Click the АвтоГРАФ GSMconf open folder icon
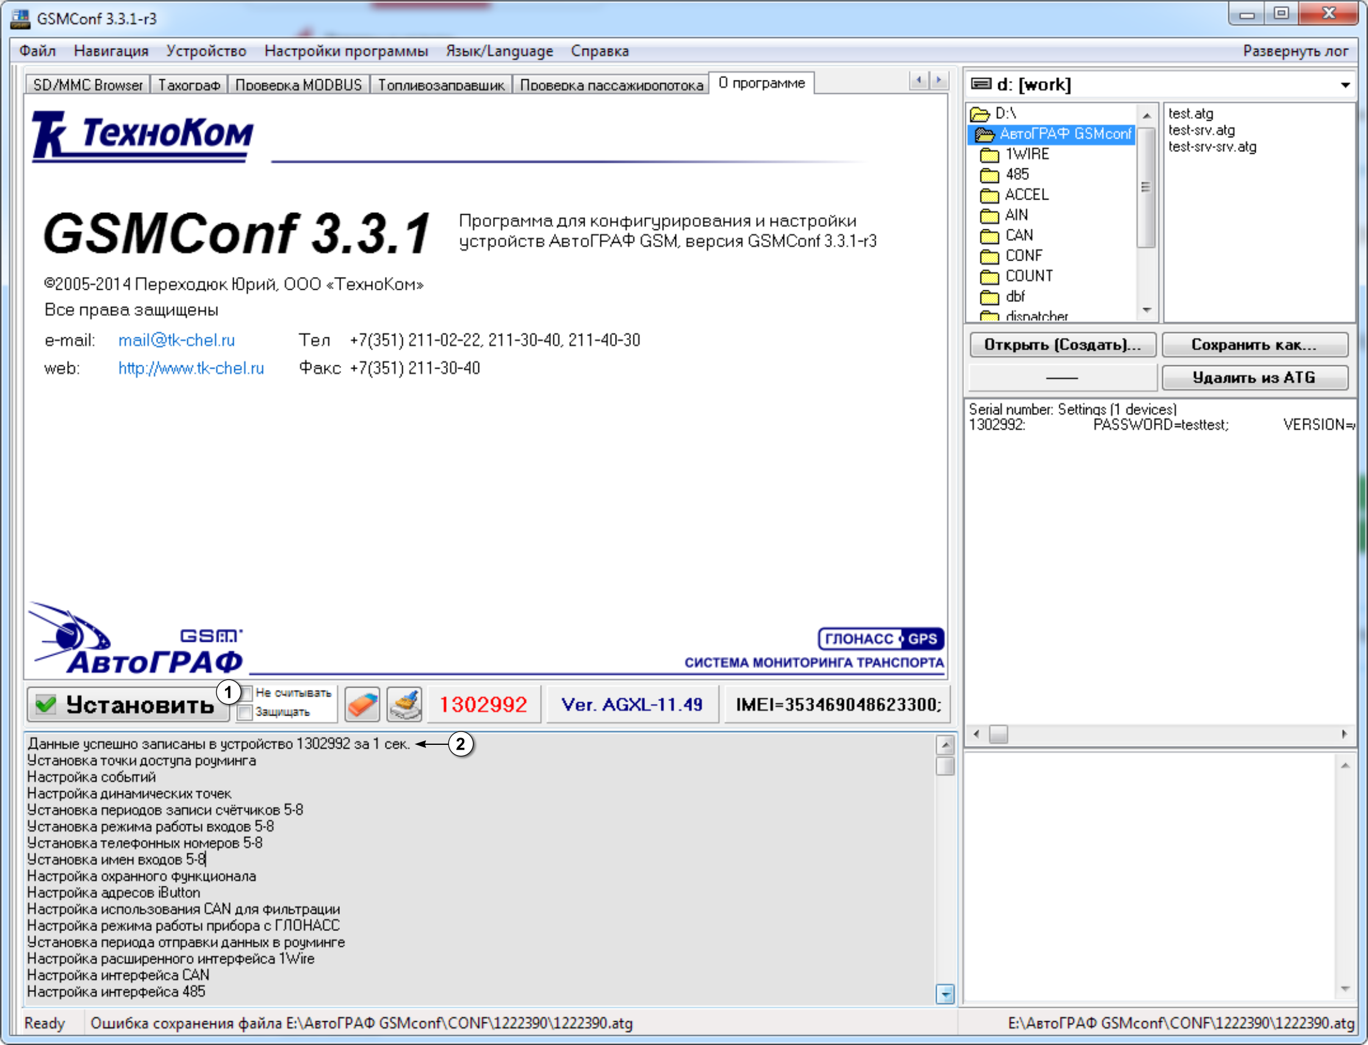The width and height of the screenshot is (1368, 1045). 985,134
